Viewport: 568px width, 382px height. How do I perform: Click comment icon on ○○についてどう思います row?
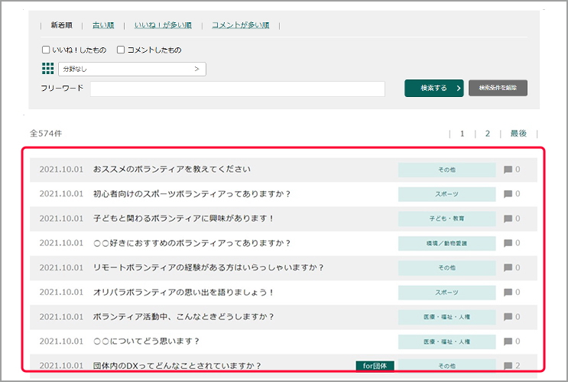pos(508,342)
